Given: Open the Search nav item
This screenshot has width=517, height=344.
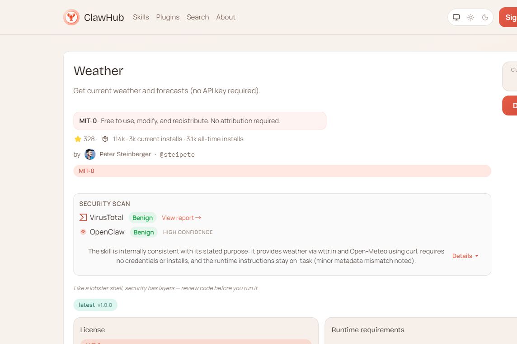Looking at the screenshot, I should pos(198,17).
